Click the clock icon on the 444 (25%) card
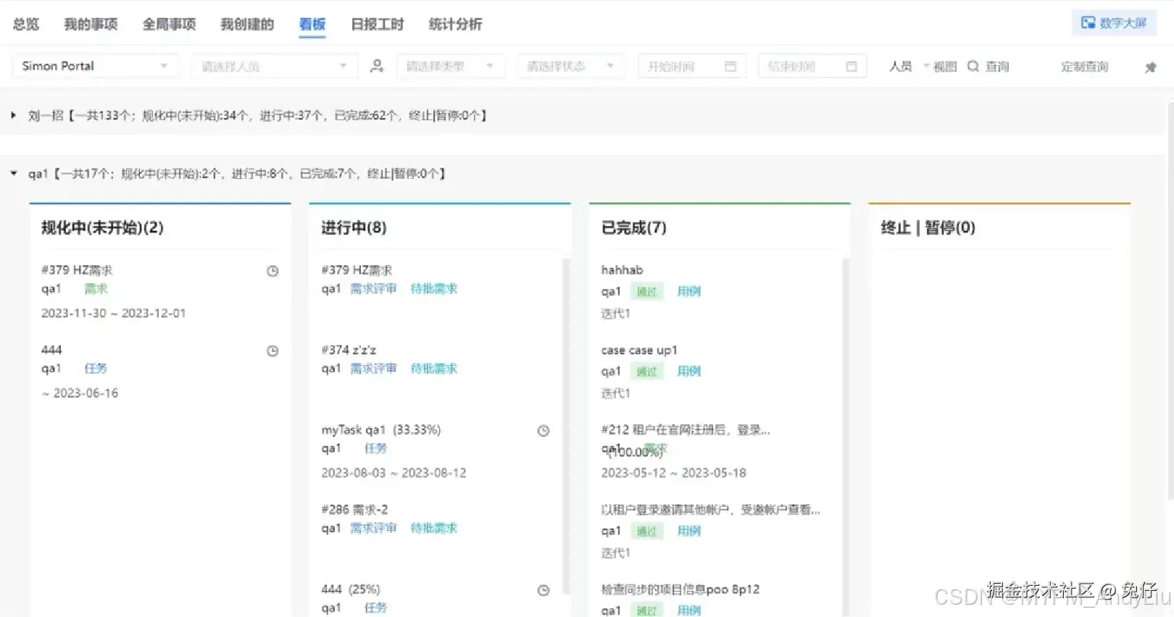Viewport: 1174px width, 617px height. [x=544, y=589]
